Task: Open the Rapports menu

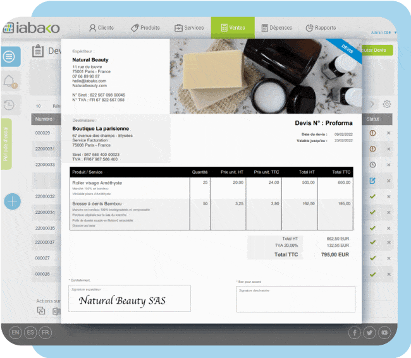Action: (321, 28)
